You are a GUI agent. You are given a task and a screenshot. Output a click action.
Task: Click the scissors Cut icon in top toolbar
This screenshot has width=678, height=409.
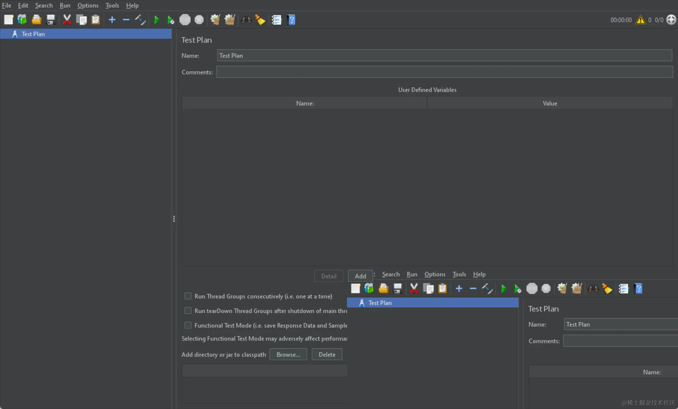point(67,20)
